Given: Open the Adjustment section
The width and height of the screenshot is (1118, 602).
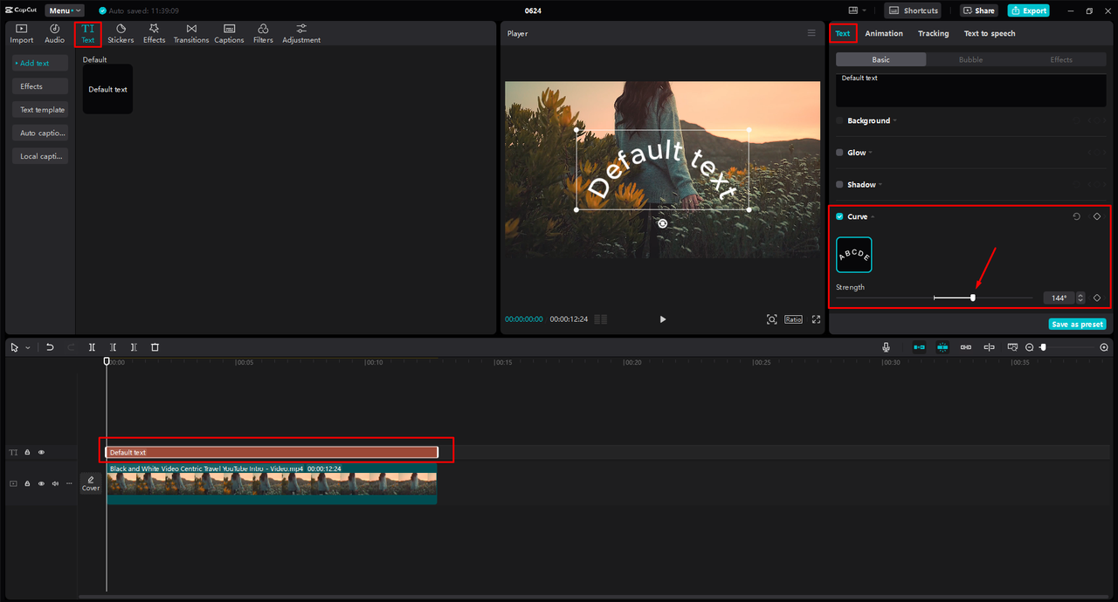Looking at the screenshot, I should pyautogui.click(x=301, y=34).
